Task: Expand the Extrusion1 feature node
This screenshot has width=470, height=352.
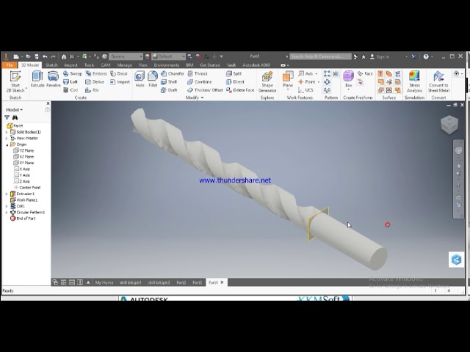Action: tap(7, 194)
